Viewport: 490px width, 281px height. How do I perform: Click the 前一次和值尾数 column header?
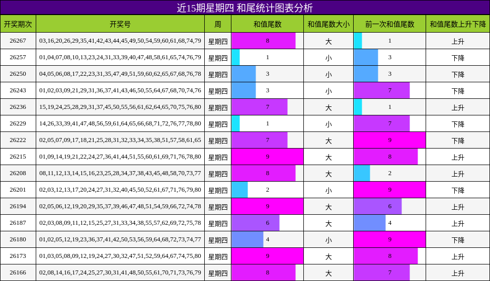pyautogui.click(x=390, y=24)
